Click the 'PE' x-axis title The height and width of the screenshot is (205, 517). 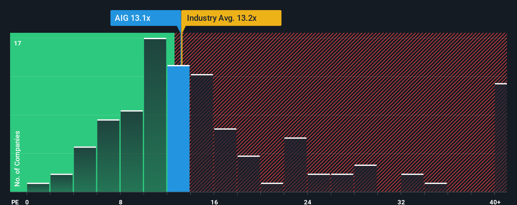point(15,202)
